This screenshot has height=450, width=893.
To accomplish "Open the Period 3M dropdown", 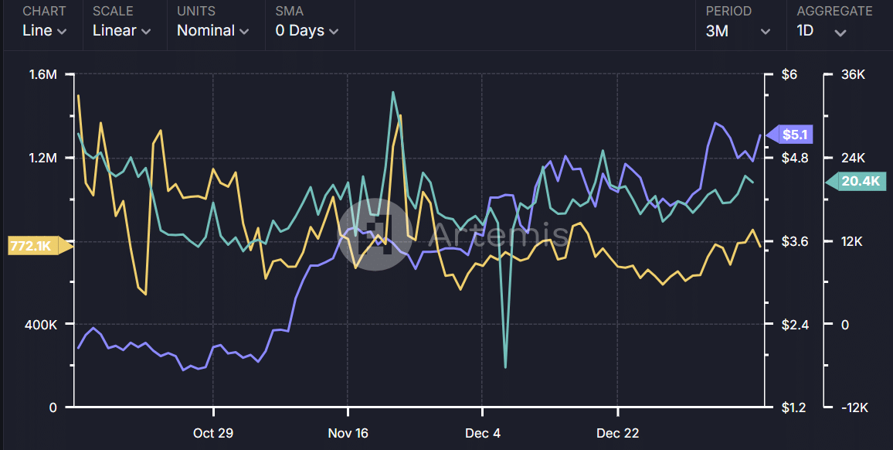I will tap(738, 31).
